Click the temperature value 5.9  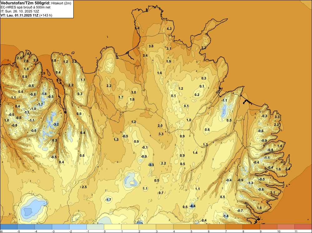pos(59,80)
